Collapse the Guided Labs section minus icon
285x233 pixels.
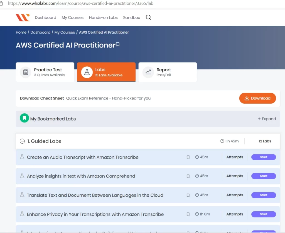22,141
